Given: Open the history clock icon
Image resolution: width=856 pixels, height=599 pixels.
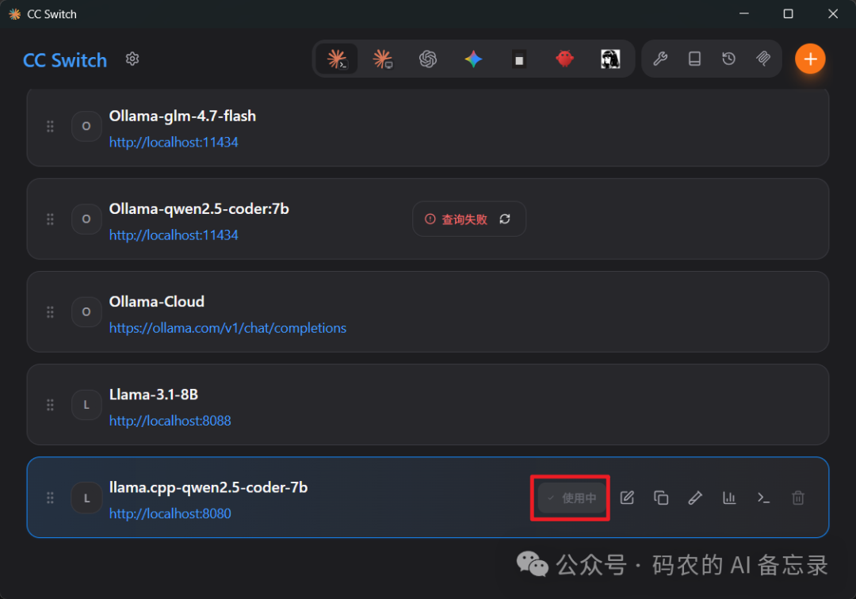Looking at the screenshot, I should tap(729, 59).
